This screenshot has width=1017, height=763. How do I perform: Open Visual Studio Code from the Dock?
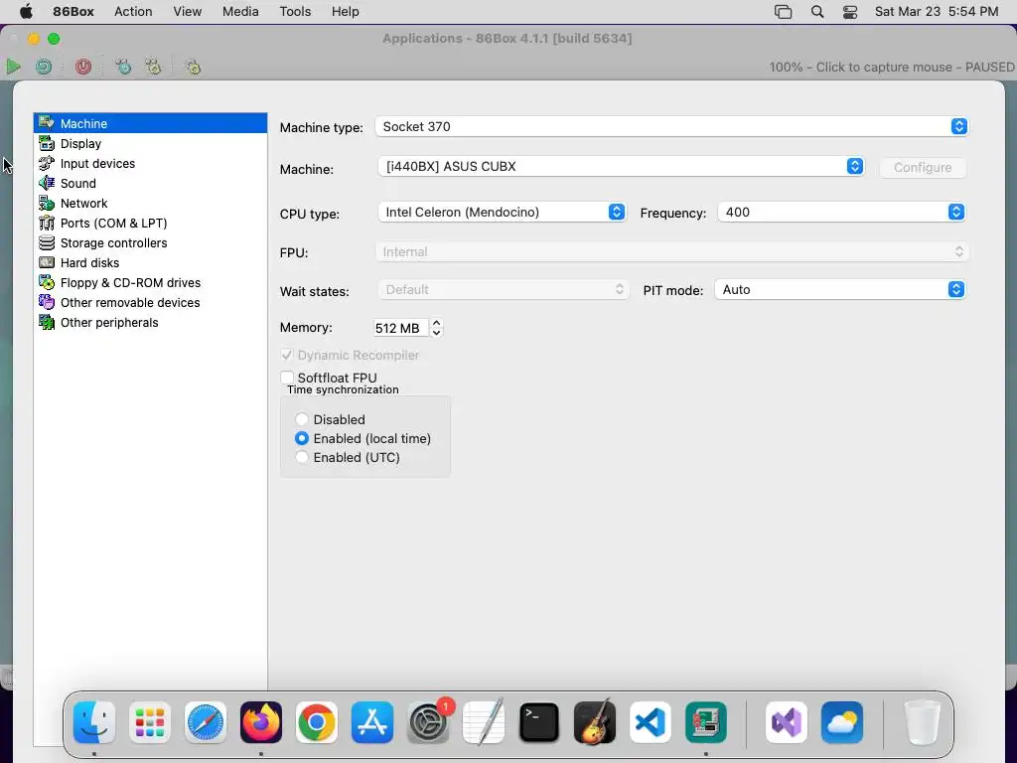pos(651,722)
